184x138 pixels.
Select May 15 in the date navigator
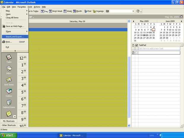coord(150,33)
